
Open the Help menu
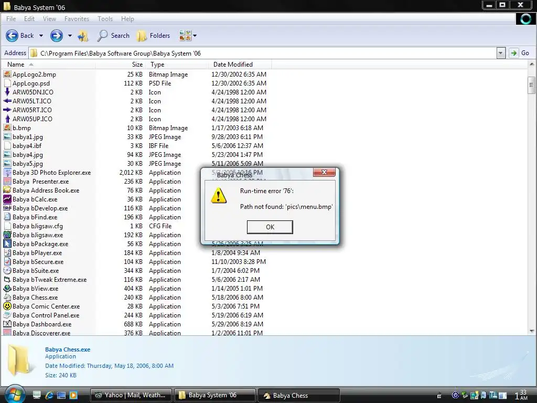point(127,19)
